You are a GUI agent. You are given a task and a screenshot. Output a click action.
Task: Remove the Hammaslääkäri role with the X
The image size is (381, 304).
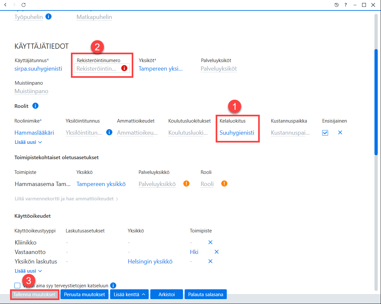[x=340, y=132]
